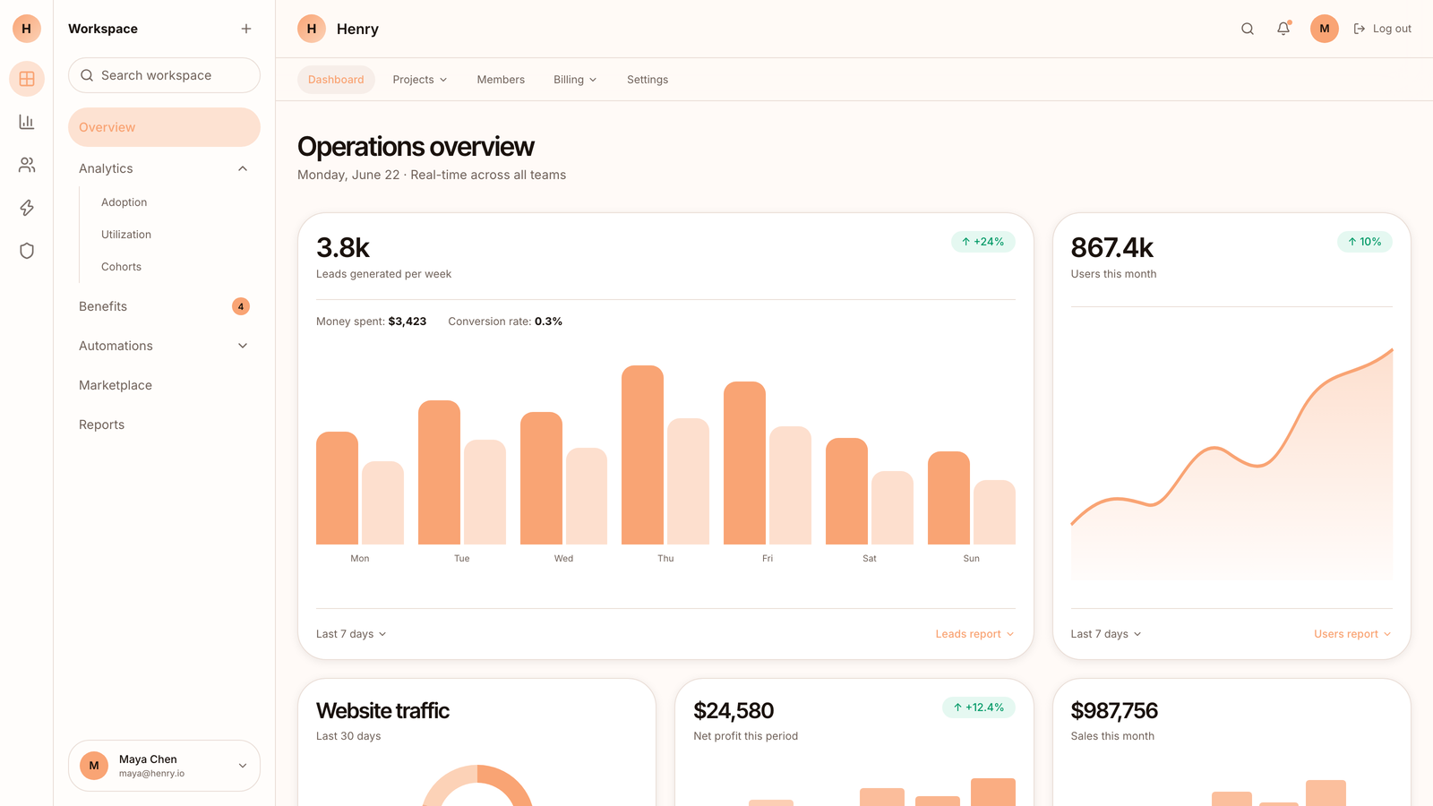The height and width of the screenshot is (806, 1433).
Task: Open the Billing dropdown tab
Action: (575, 80)
